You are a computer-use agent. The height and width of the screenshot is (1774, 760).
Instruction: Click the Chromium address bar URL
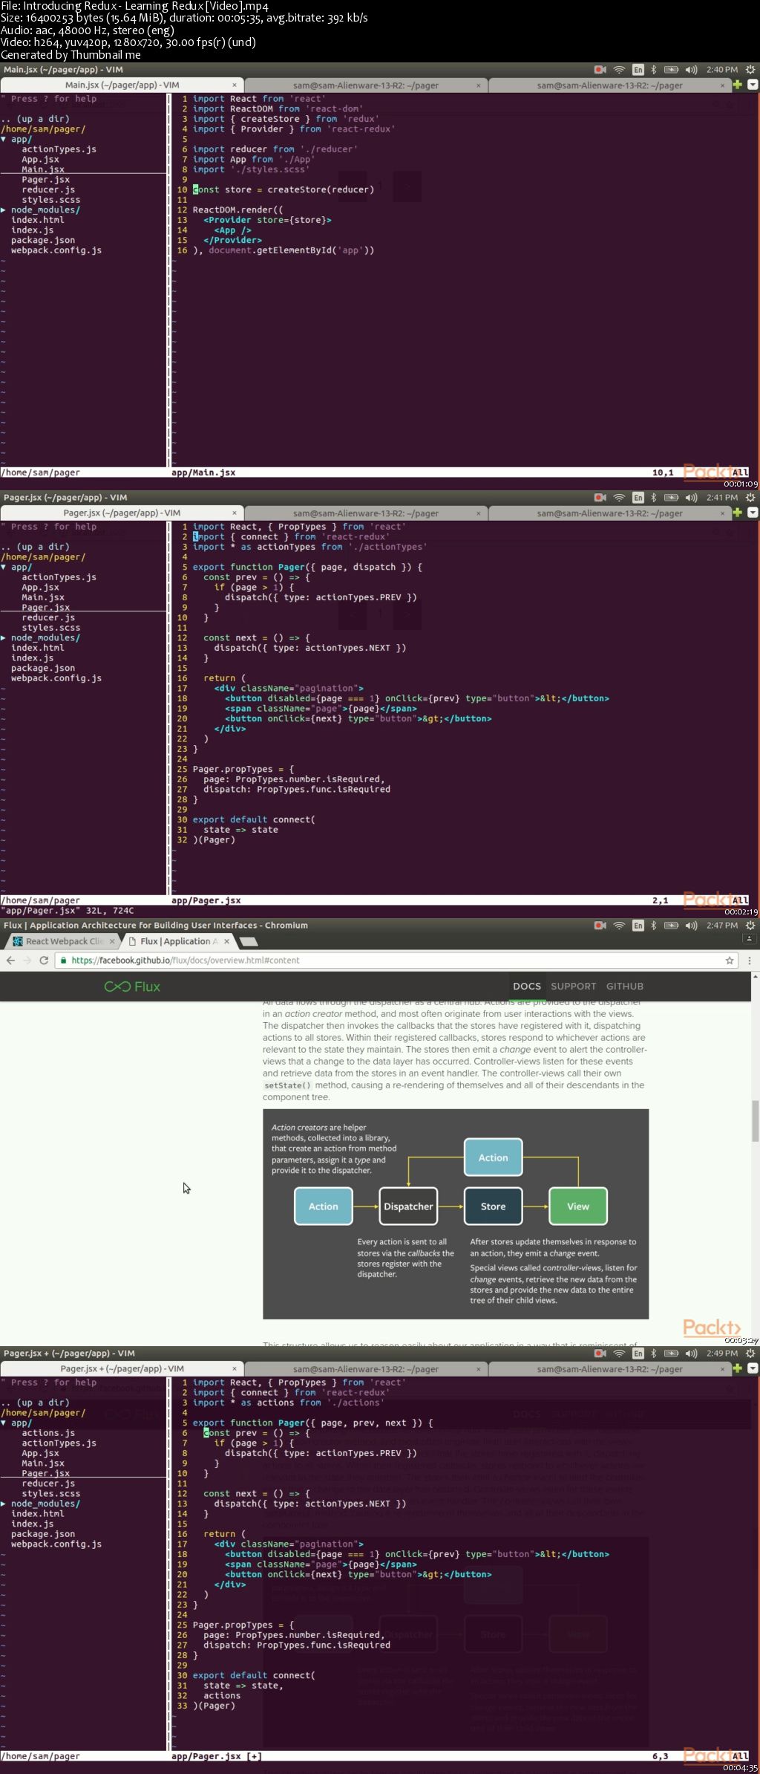click(x=186, y=960)
